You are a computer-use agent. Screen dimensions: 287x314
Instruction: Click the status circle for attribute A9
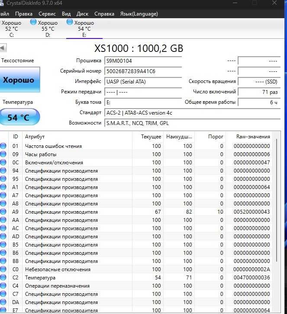pos(3,211)
